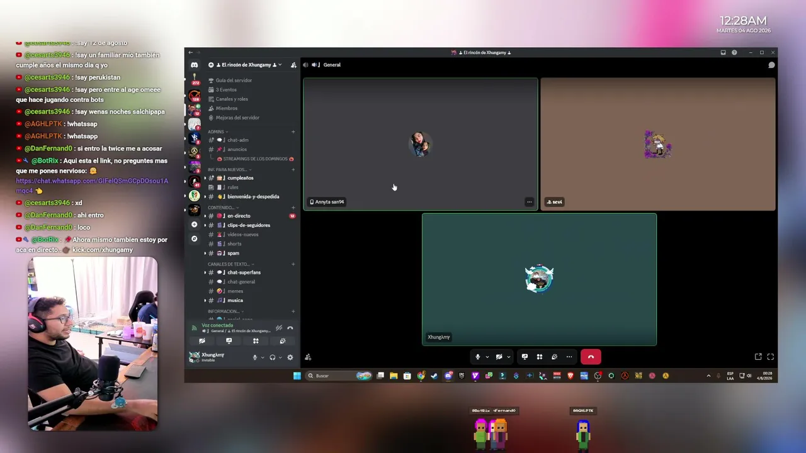
Task: Open the WhatsApp chat link in stream chat
Action: (x=92, y=186)
